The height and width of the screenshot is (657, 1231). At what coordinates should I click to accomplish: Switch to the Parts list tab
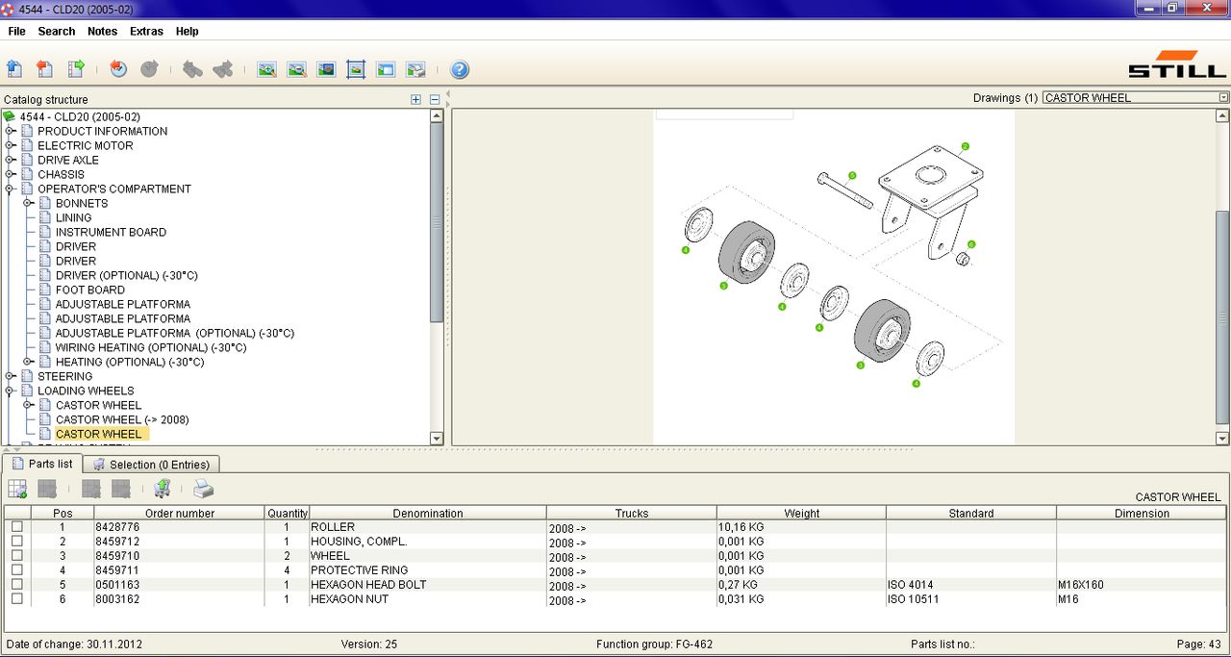click(x=41, y=464)
